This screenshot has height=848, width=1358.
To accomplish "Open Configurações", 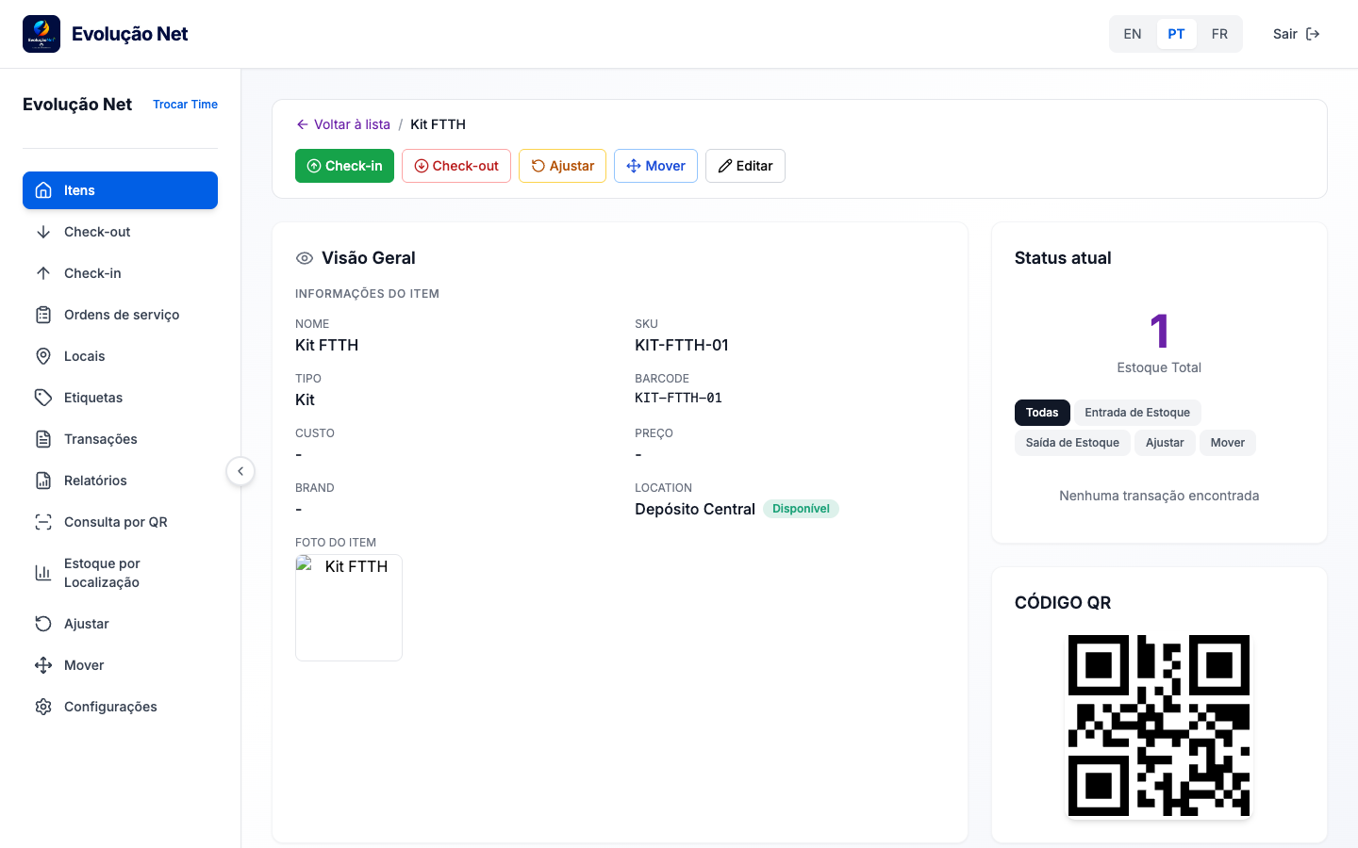I will tap(120, 707).
